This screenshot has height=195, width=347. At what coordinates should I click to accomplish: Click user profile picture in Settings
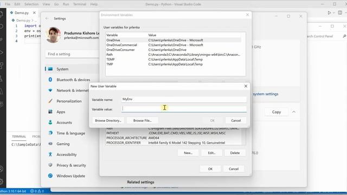point(53,35)
